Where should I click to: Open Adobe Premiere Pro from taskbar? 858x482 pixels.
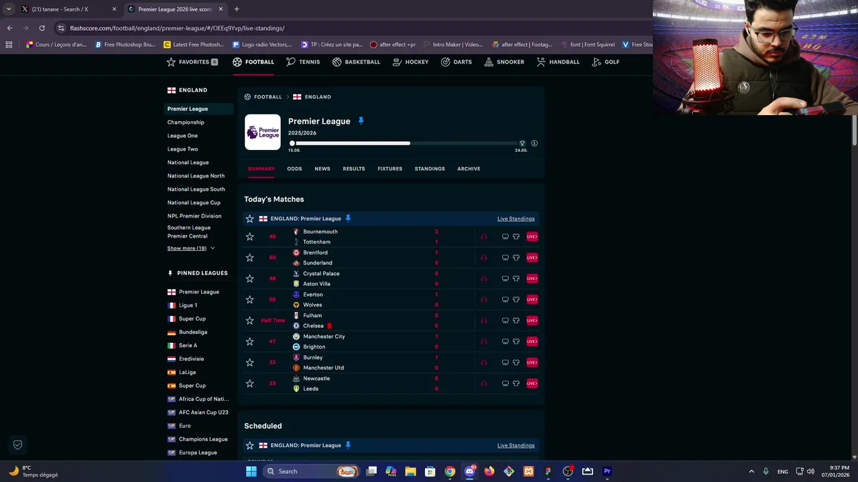[x=607, y=471]
